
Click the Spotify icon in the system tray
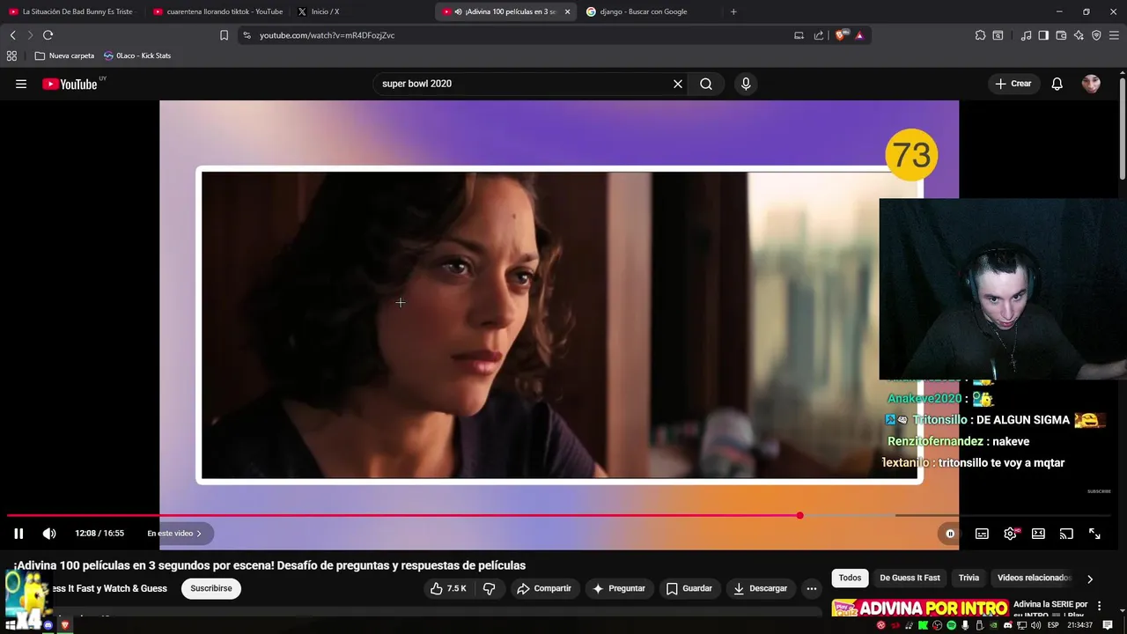952,625
